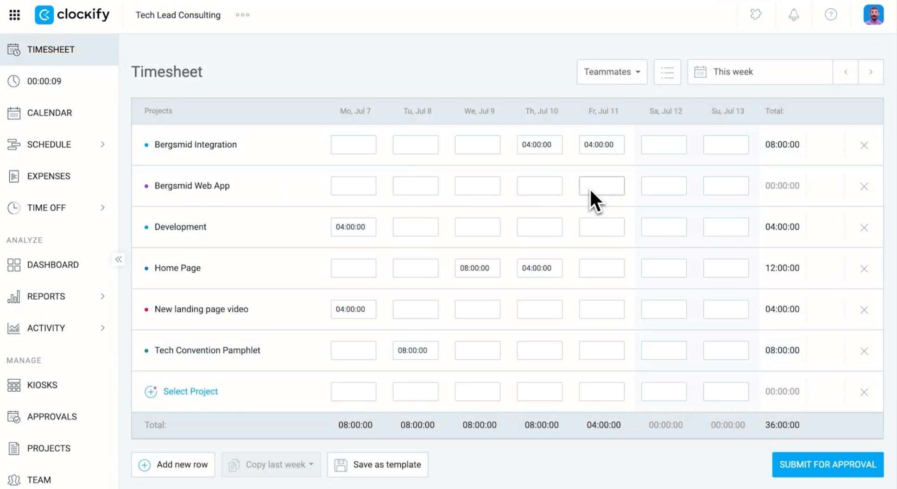
Task: Collapse the left sidebar
Action: point(118,259)
